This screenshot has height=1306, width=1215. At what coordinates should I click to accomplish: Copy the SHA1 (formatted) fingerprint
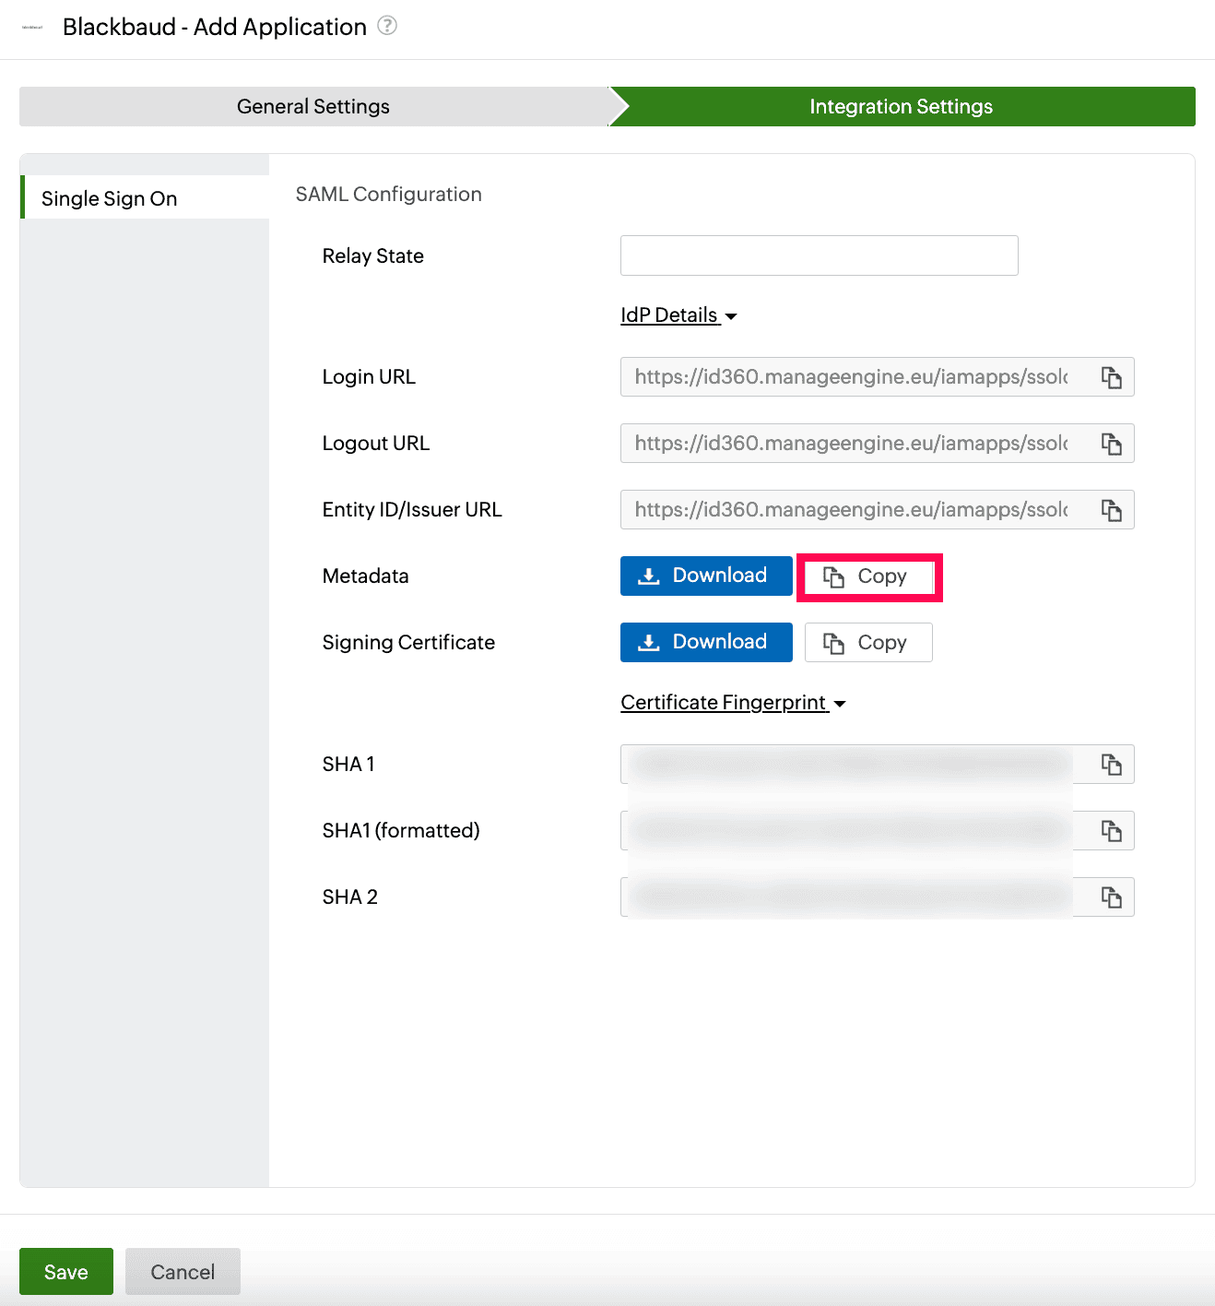(1112, 831)
